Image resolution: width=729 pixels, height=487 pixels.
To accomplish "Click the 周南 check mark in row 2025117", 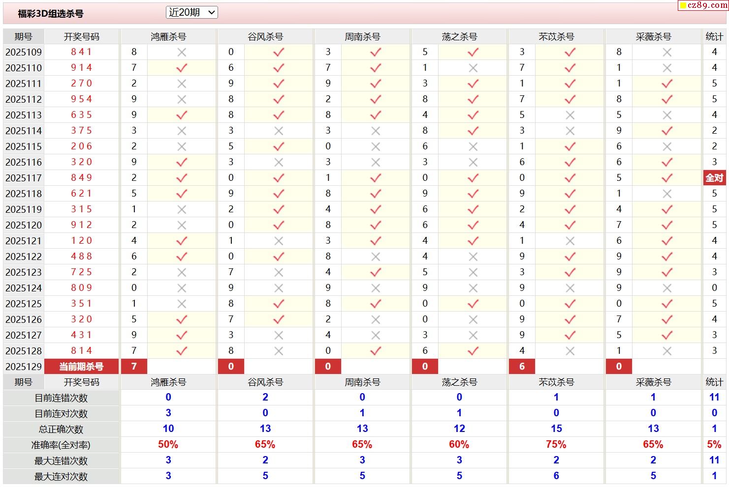I will click(376, 178).
